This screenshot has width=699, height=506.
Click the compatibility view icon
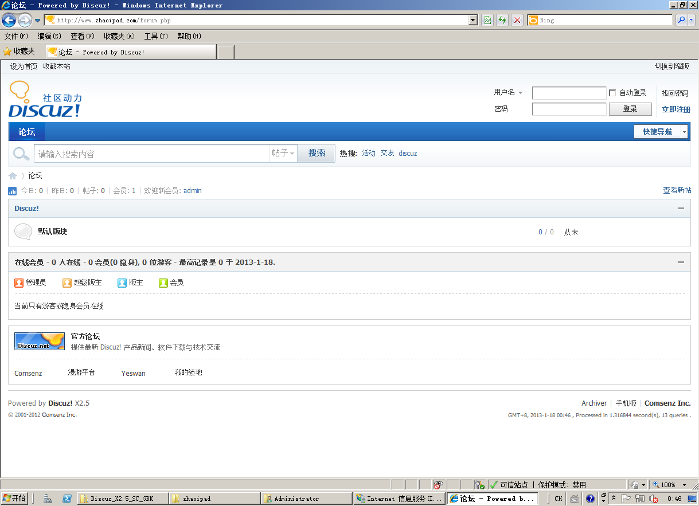[x=487, y=20]
